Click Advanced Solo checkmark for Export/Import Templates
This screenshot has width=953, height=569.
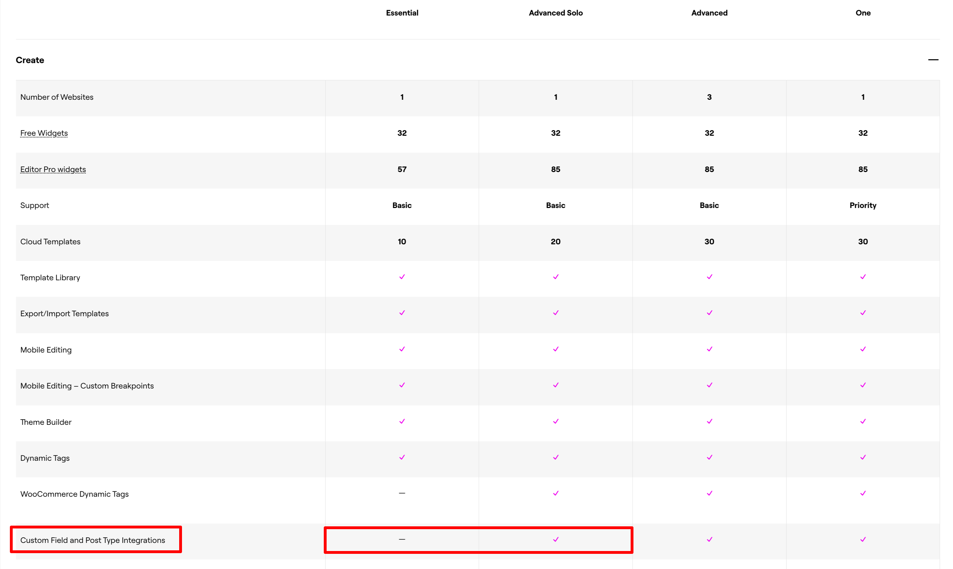pyautogui.click(x=555, y=312)
